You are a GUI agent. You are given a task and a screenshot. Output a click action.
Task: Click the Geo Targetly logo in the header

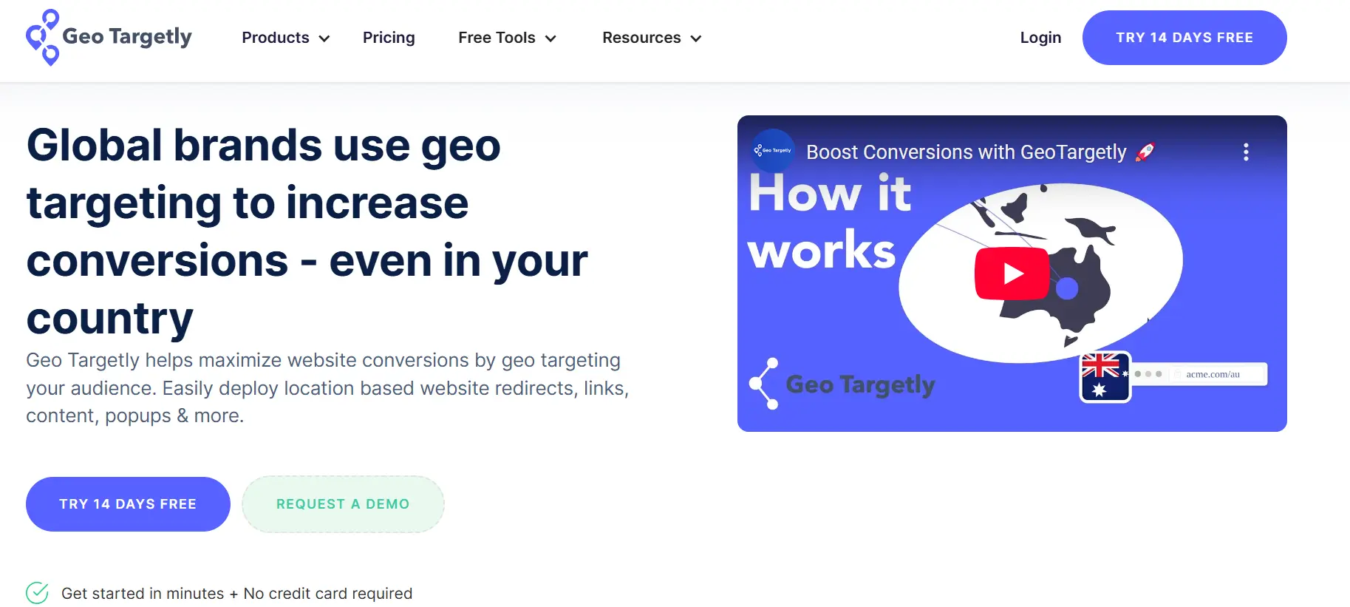pyautogui.click(x=109, y=37)
